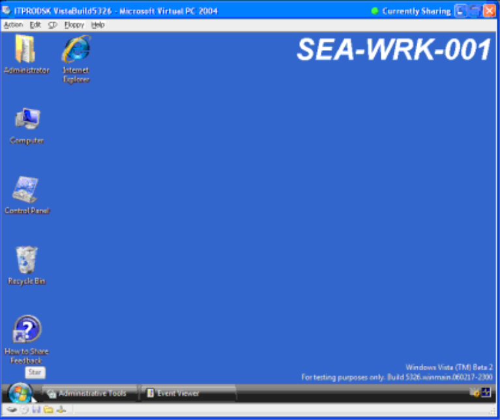Click the shared folder status icon
500x420 pixels.
[48, 410]
